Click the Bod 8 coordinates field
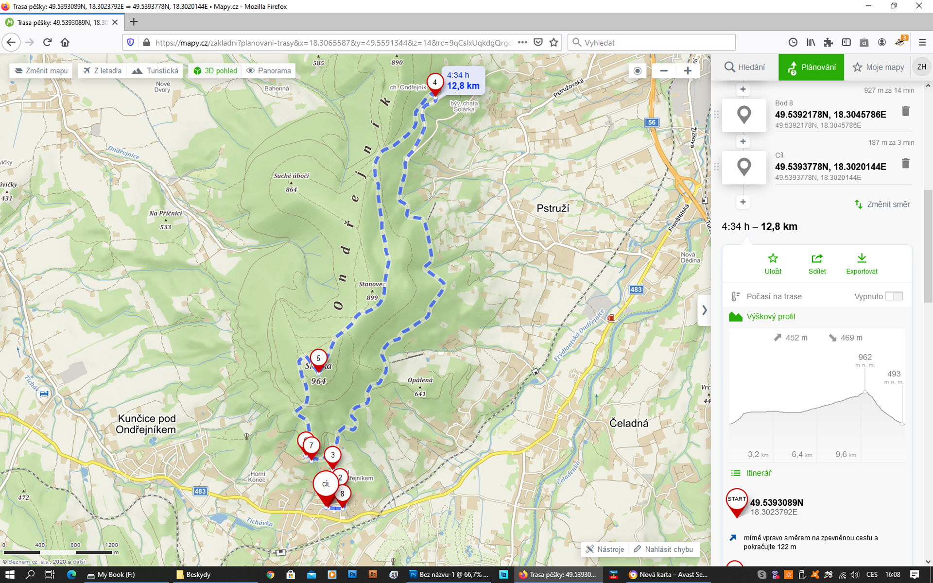933x583 pixels. (830, 115)
